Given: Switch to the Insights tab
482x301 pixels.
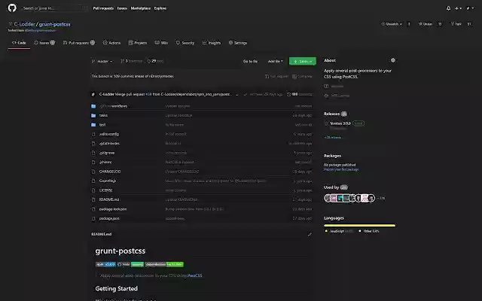Looking at the screenshot, I should click(x=212, y=43).
